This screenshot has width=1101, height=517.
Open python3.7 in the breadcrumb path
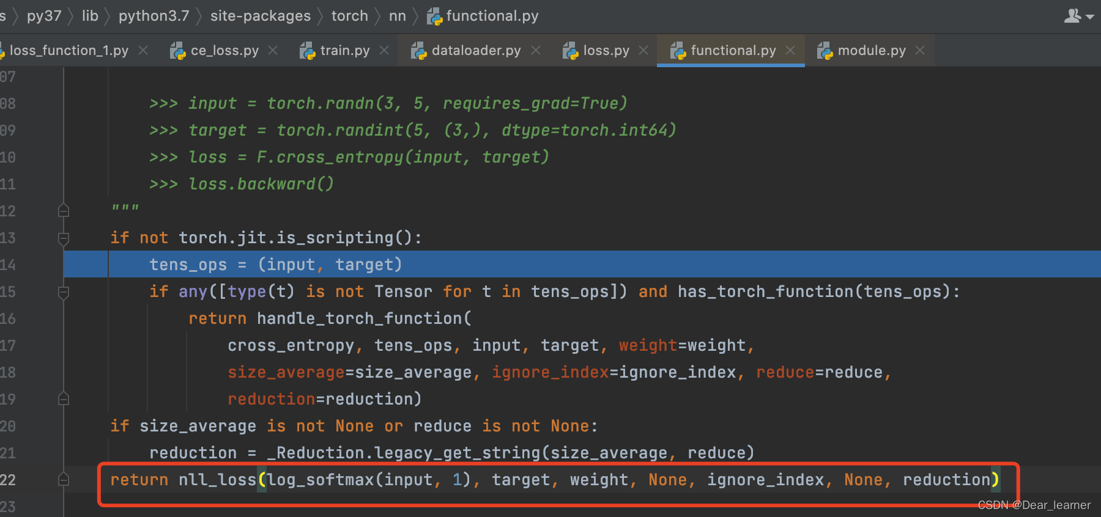coord(154,16)
